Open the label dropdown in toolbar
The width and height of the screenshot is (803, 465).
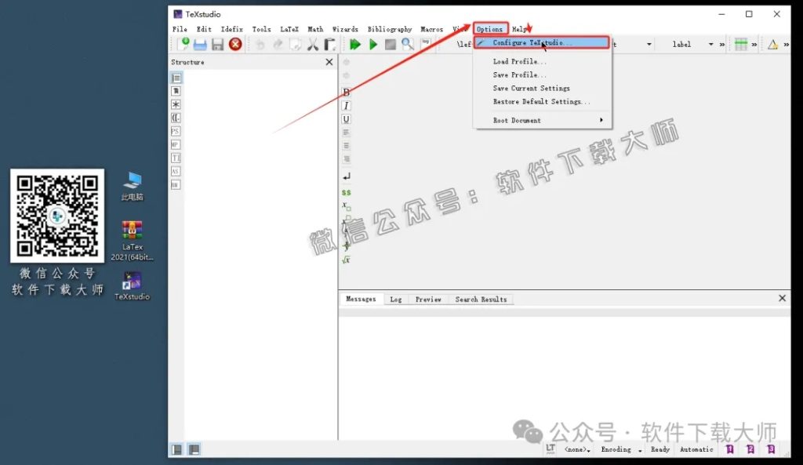coord(710,45)
